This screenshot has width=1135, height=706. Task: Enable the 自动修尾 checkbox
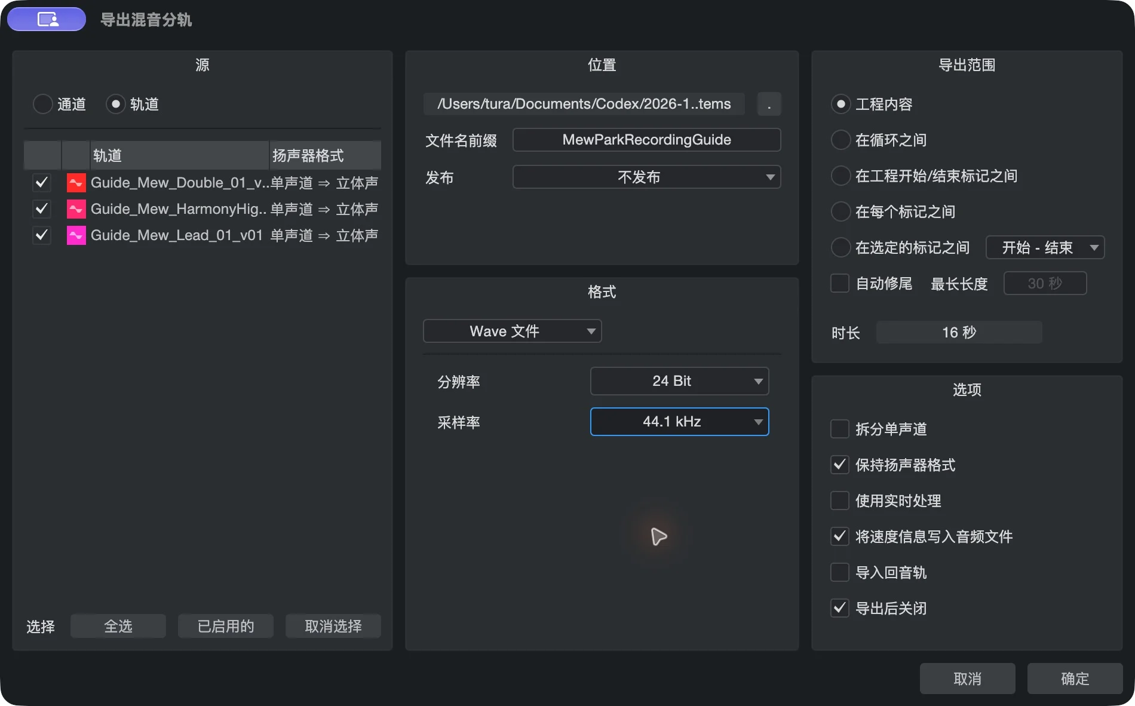pos(840,283)
